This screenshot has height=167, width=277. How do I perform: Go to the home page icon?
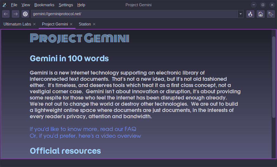click(260, 14)
